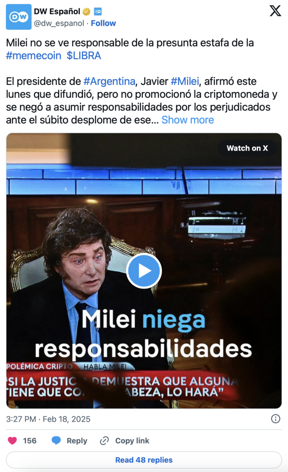The width and height of the screenshot is (288, 472).
Task: Click the @dw_espanol handle
Action: point(59,23)
